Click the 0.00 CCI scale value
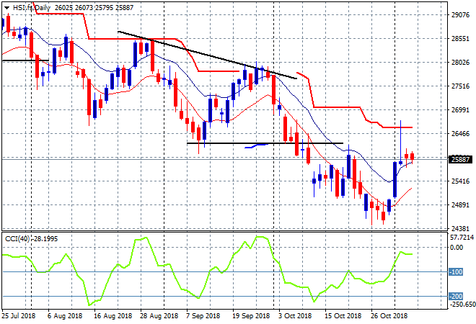476x324 pixels. (x=457, y=248)
